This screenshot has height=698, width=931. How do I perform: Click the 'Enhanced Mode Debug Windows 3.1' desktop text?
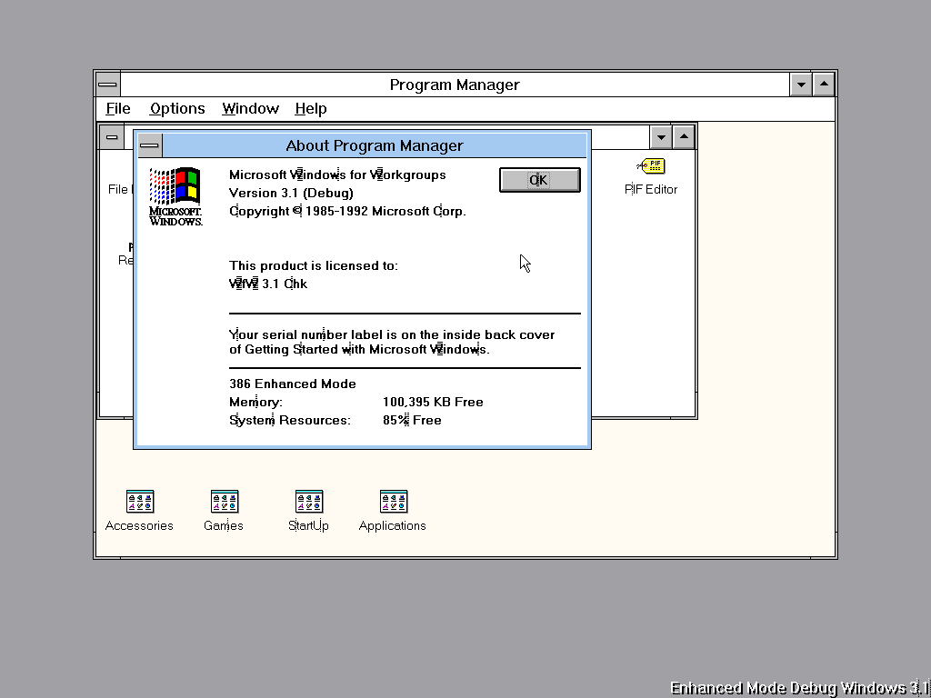[799, 688]
